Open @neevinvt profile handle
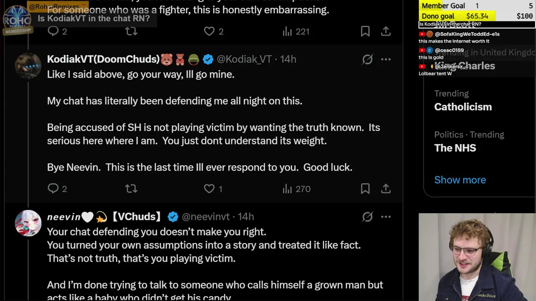This screenshot has height=301, width=536. (206, 217)
